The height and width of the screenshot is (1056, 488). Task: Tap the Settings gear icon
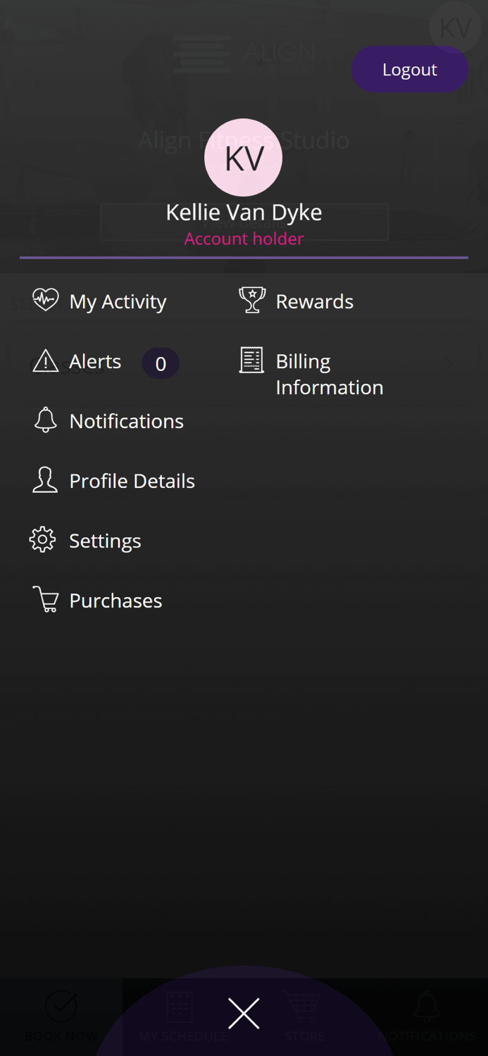[x=43, y=540]
